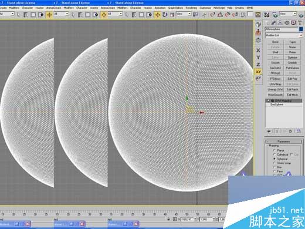This screenshot has height=229, width=305.
Task: Apply the Edit Mesh modifier button
Action: (x=293, y=95)
